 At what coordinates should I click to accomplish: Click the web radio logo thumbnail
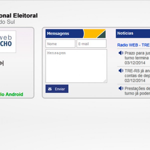point(8,42)
